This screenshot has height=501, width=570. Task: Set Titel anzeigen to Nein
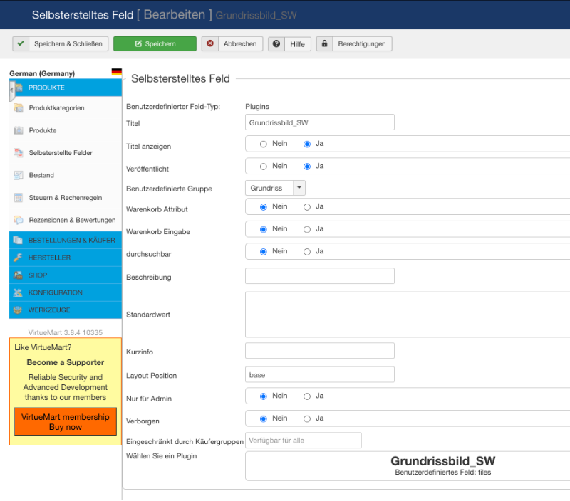[264, 144]
